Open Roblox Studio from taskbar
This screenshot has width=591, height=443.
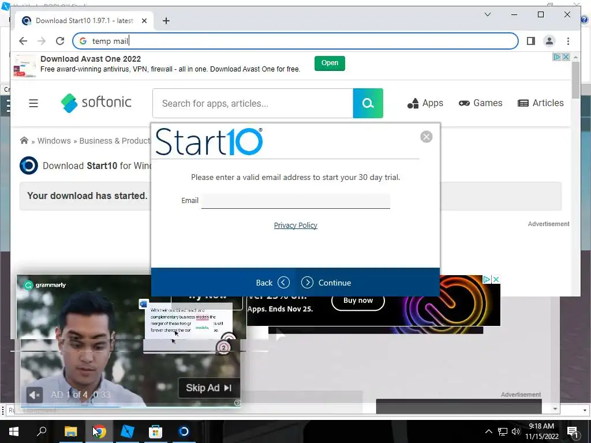coord(128,431)
